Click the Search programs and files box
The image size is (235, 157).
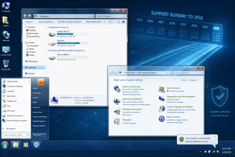tap(16, 135)
